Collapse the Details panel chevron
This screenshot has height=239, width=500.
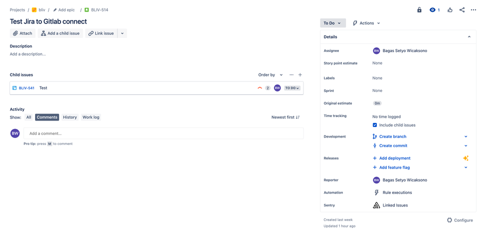pos(469,37)
